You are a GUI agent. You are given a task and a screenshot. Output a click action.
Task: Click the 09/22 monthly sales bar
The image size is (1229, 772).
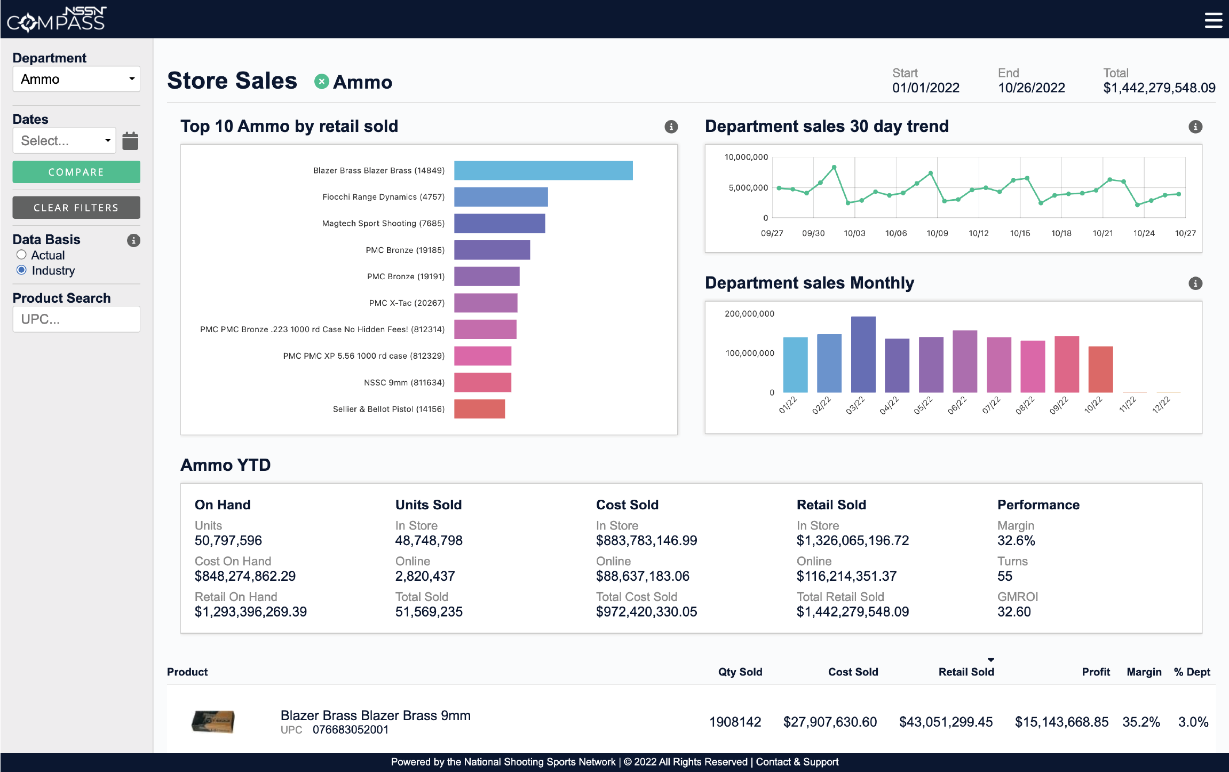coord(1067,365)
